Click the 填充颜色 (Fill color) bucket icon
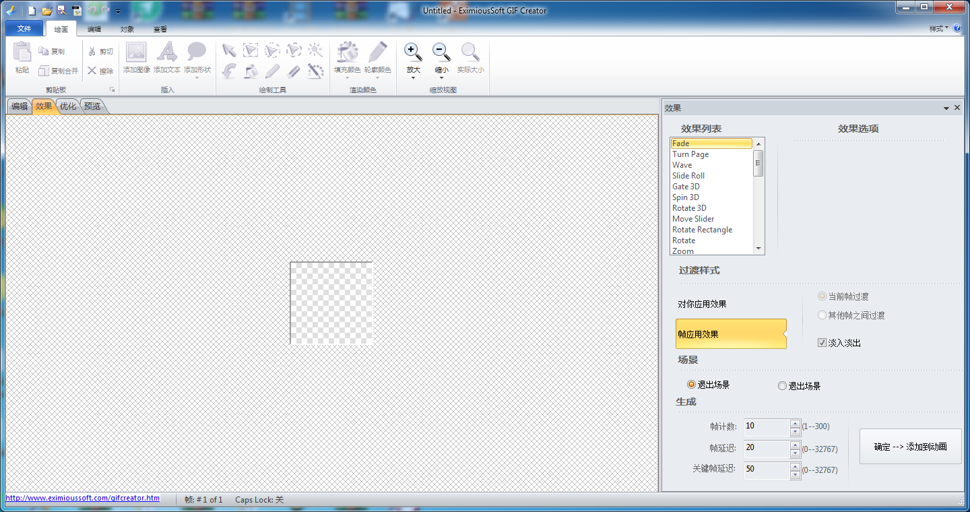 pyautogui.click(x=348, y=52)
